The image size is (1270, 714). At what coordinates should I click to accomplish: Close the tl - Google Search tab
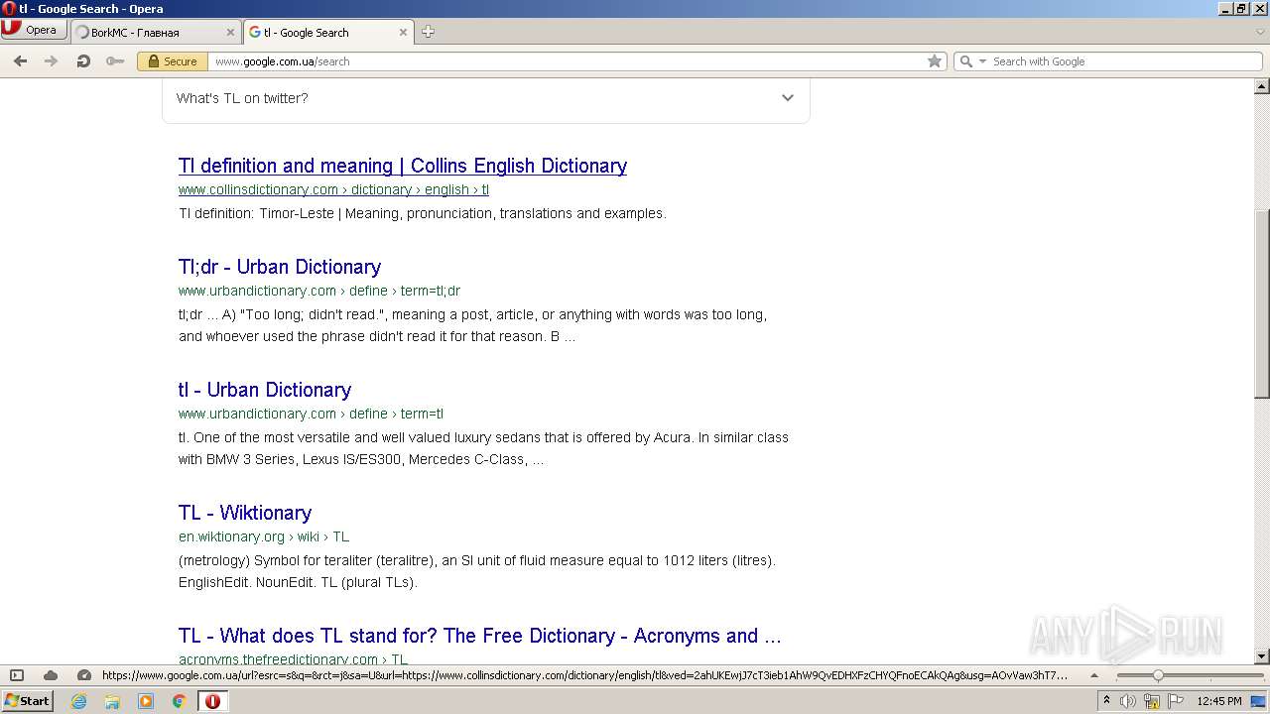pos(403,32)
